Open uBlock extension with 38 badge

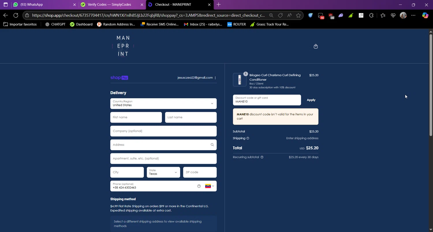point(331,16)
